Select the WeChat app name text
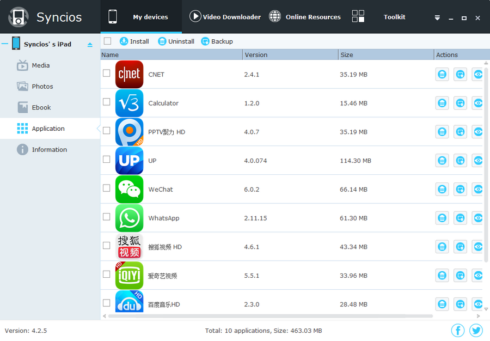Screen dimensions: 490x341 161,190
